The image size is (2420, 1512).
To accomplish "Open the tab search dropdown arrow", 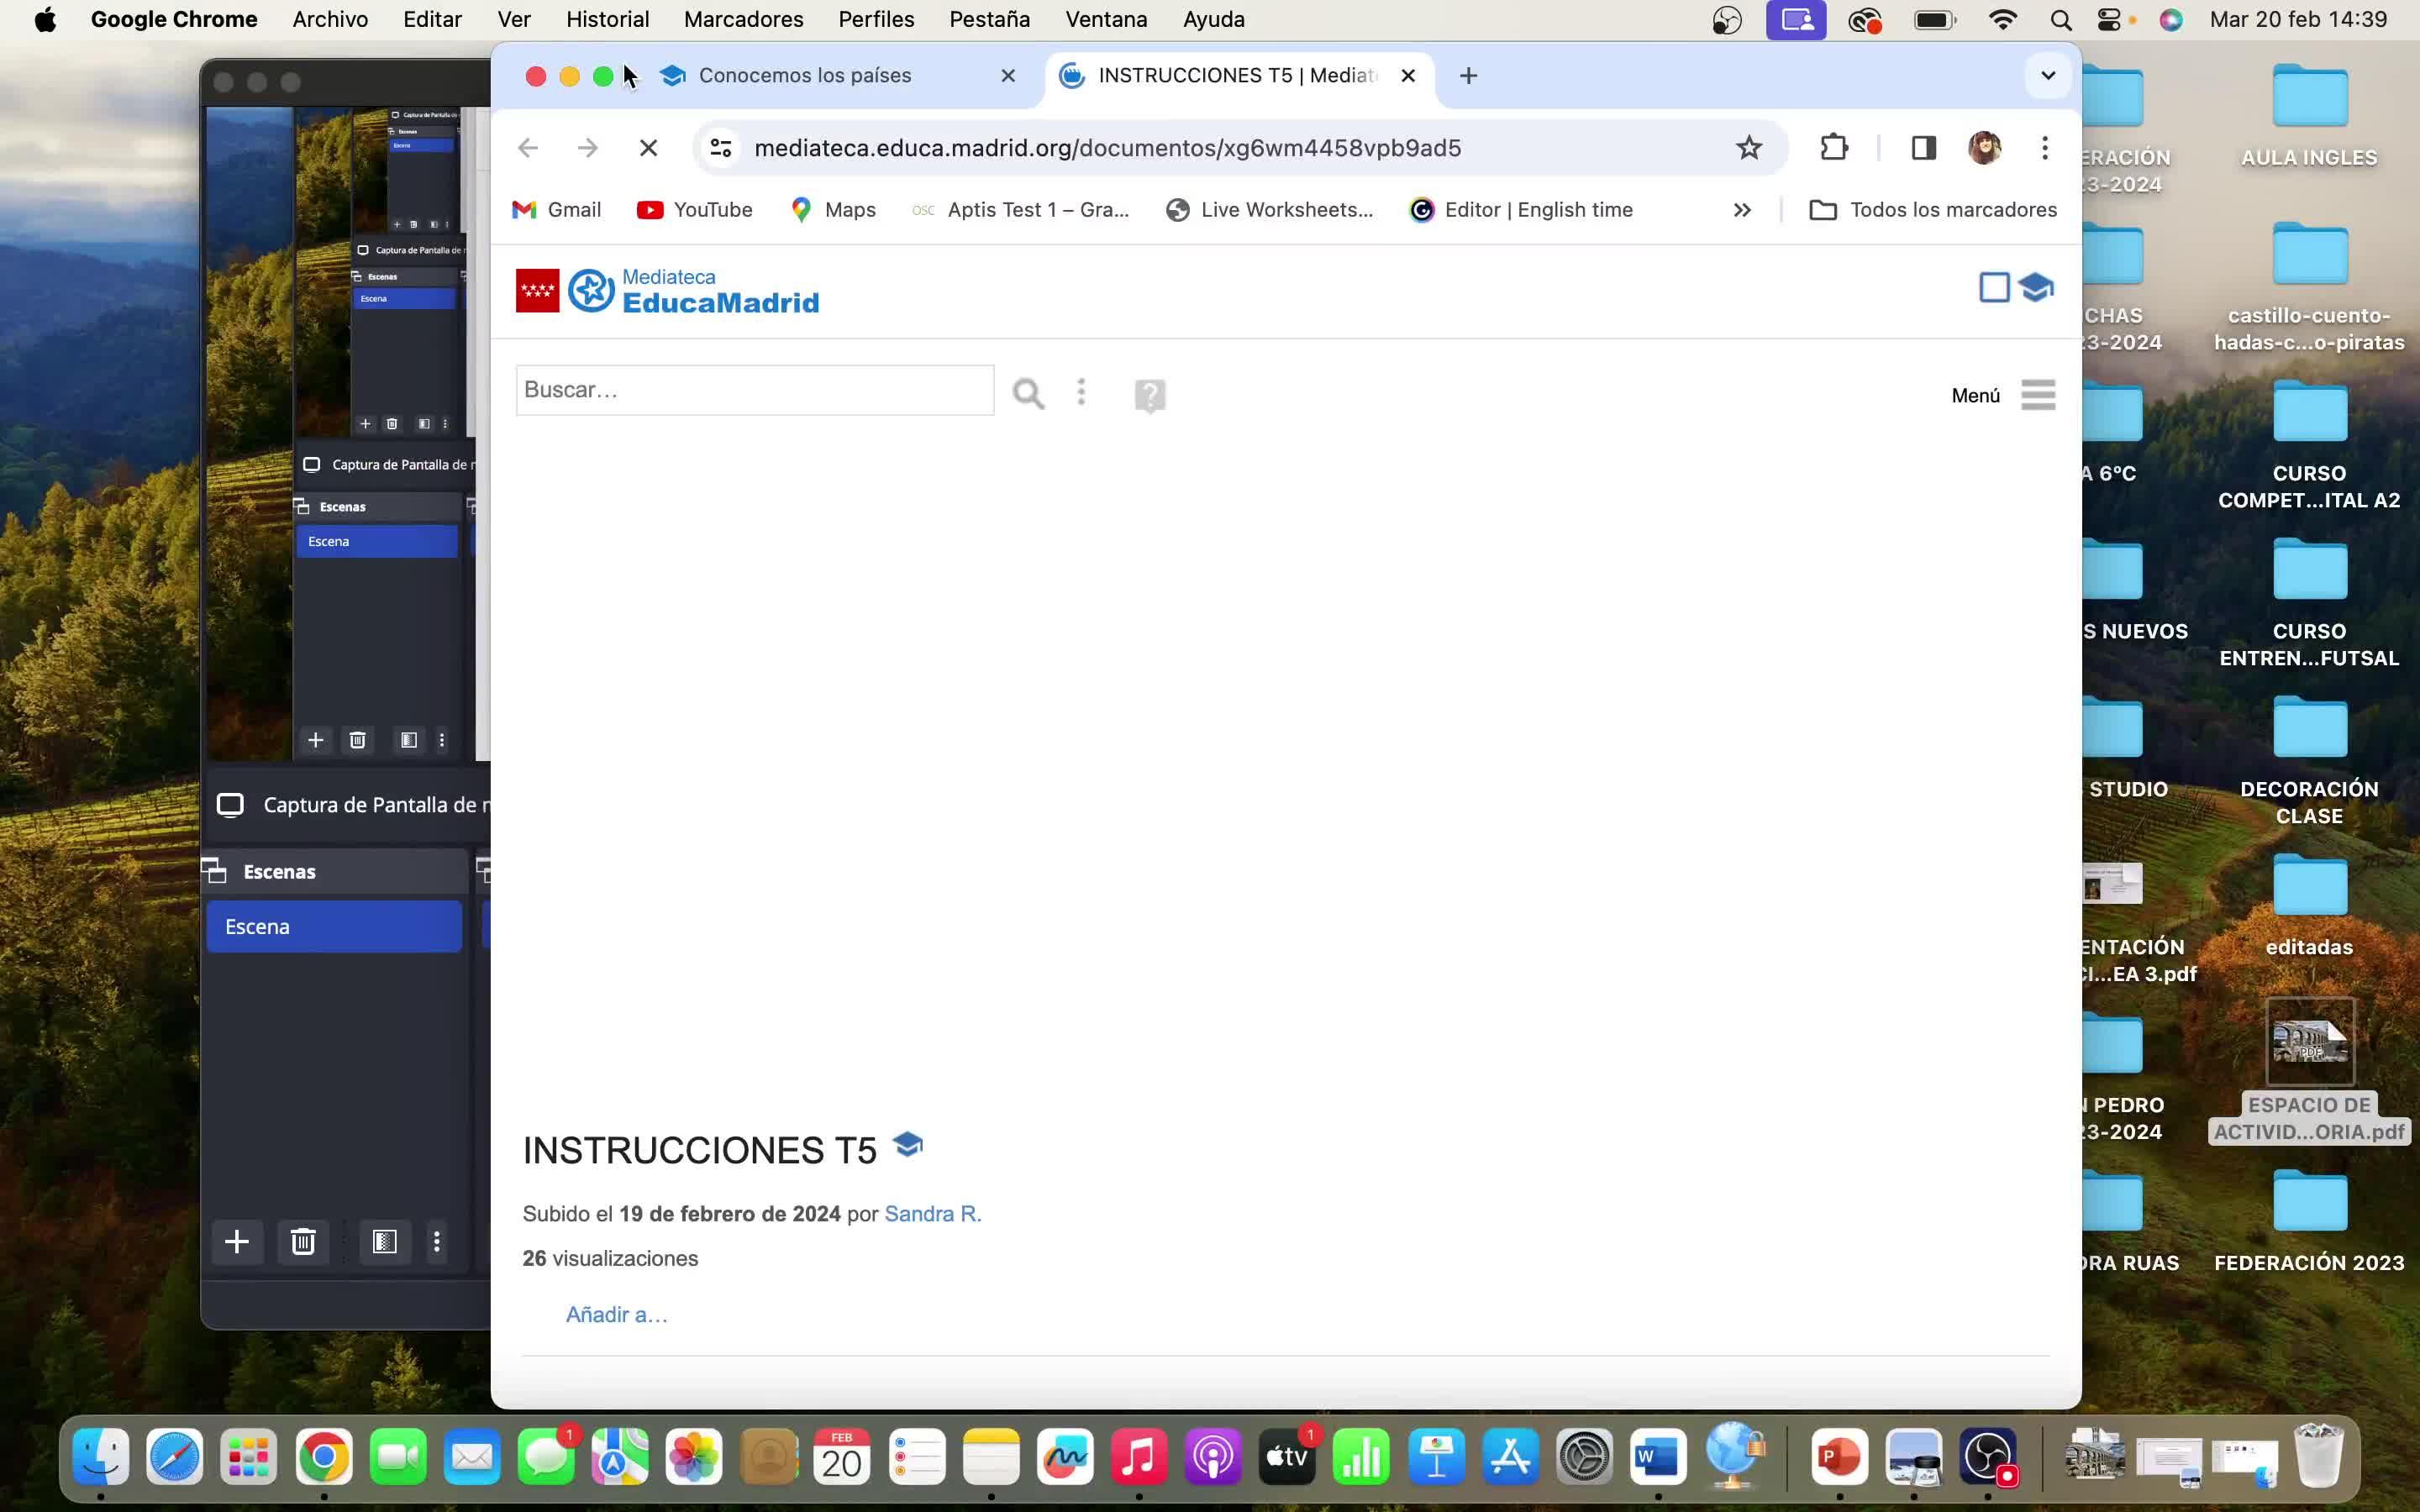I will 2047,76.
